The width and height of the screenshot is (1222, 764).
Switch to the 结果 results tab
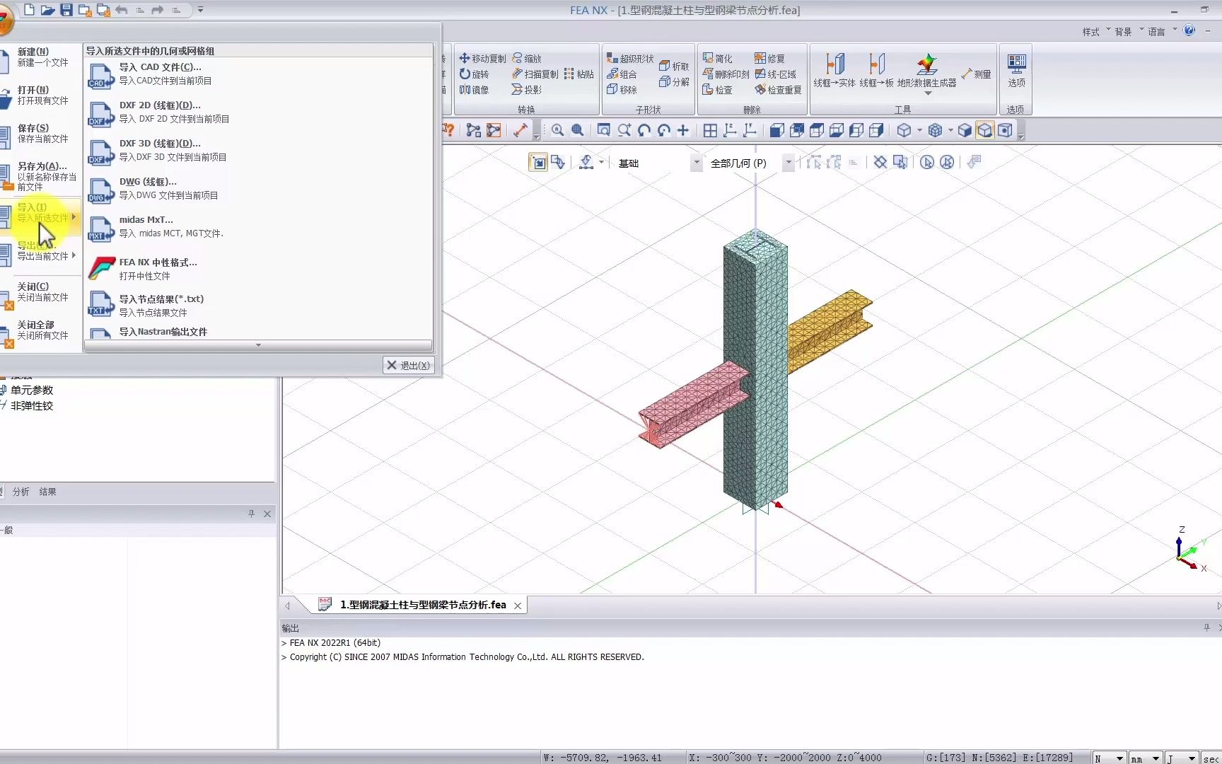pyautogui.click(x=47, y=492)
